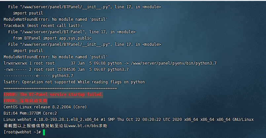Viewport: 266px width, 138px height.
Task: Click the /www/server/panel/pyenv/bin/python3.7 symlink target path
Action: (x=174, y=63)
